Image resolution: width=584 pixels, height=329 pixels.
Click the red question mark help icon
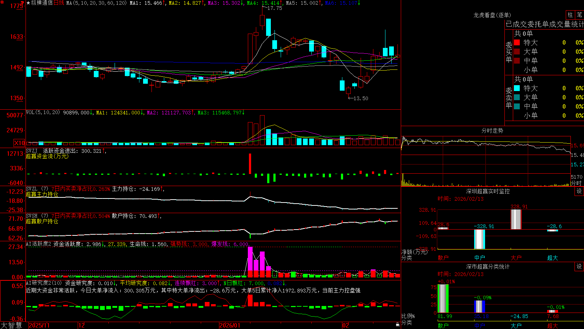tap(22, 3)
